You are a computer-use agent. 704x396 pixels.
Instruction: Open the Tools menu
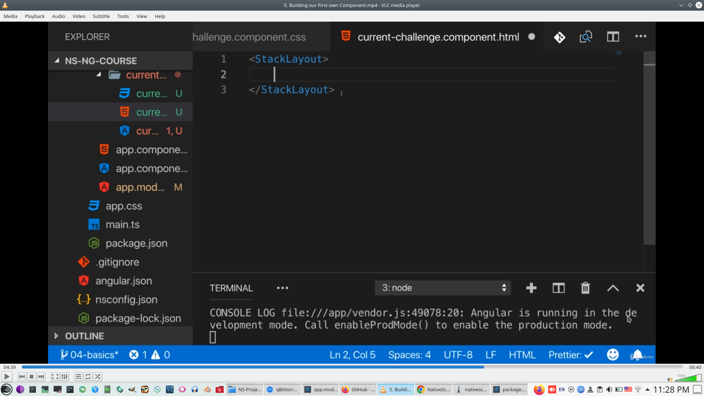point(123,16)
